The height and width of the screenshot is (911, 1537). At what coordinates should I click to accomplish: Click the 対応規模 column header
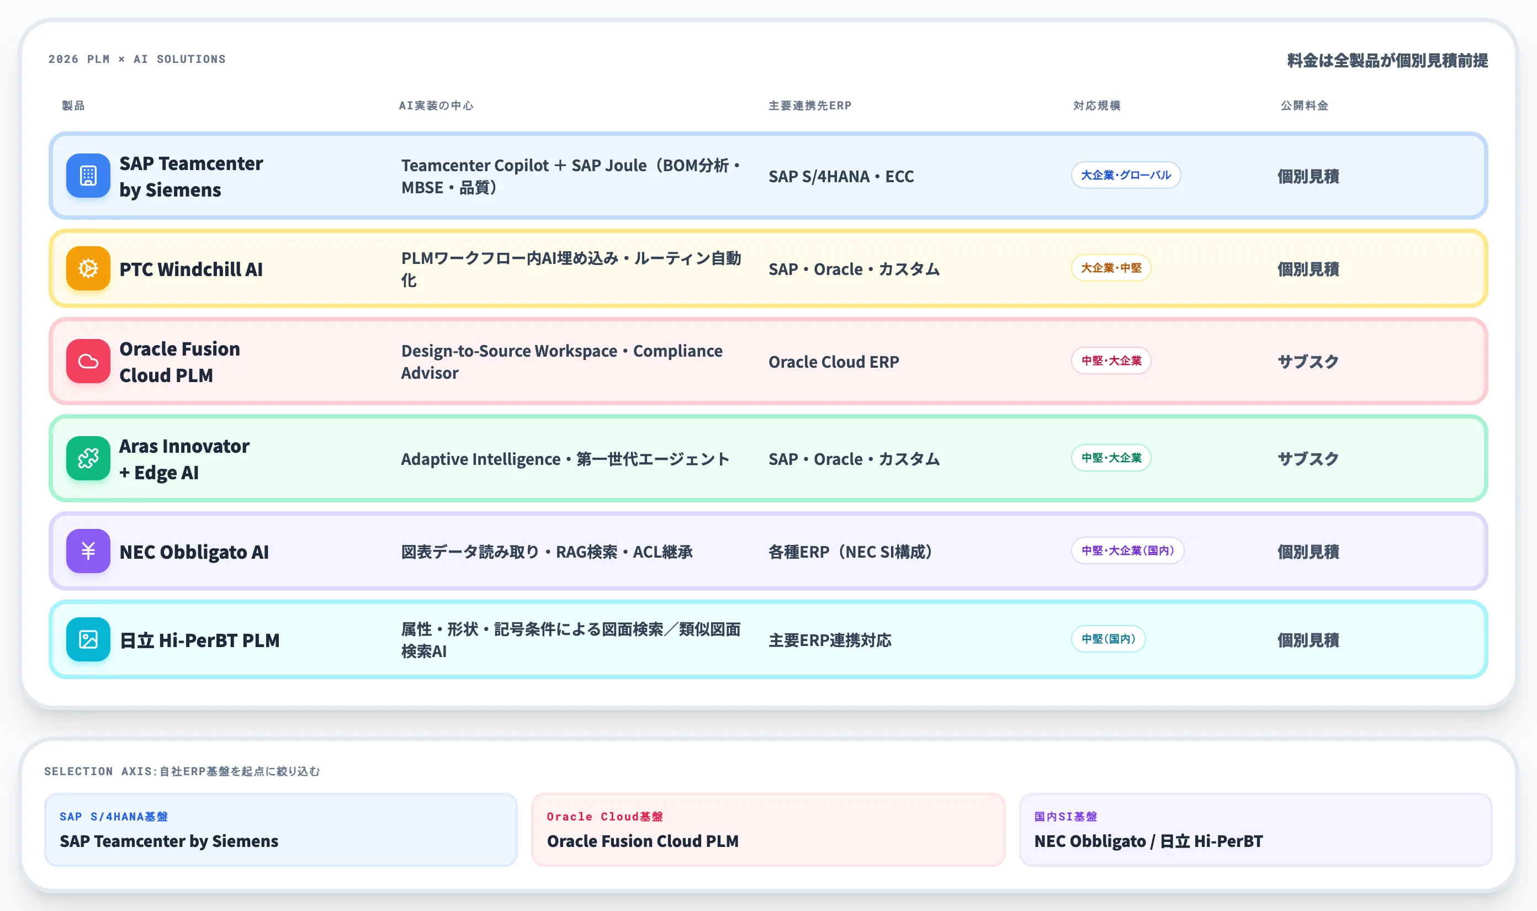click(1096, 105)
